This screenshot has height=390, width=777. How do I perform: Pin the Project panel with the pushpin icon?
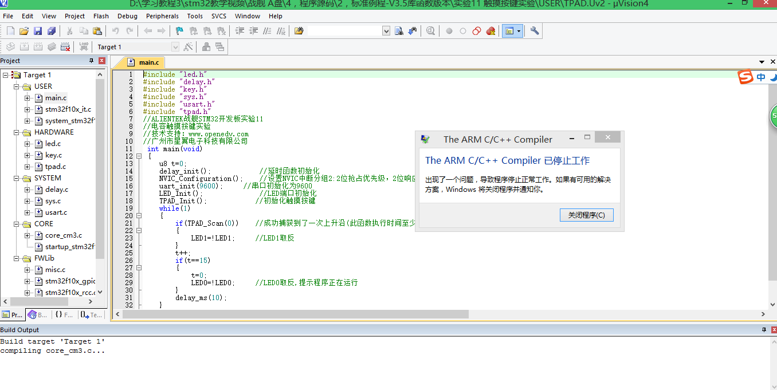(x=91, y=61)
